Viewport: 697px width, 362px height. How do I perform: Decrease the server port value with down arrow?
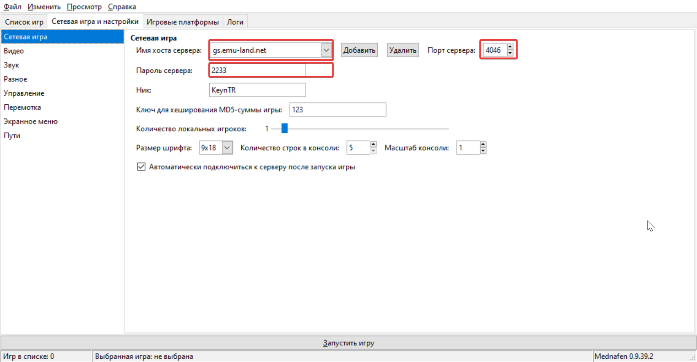[510, 53]
